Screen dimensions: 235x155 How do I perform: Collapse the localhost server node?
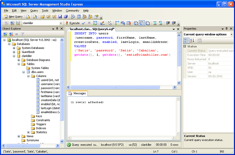[x=4, y=40]
